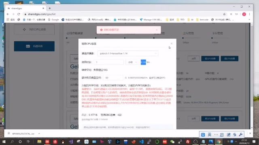Open Chrome three-dot menu
This screenshot has width=259, height=145.
coord(249,14)
